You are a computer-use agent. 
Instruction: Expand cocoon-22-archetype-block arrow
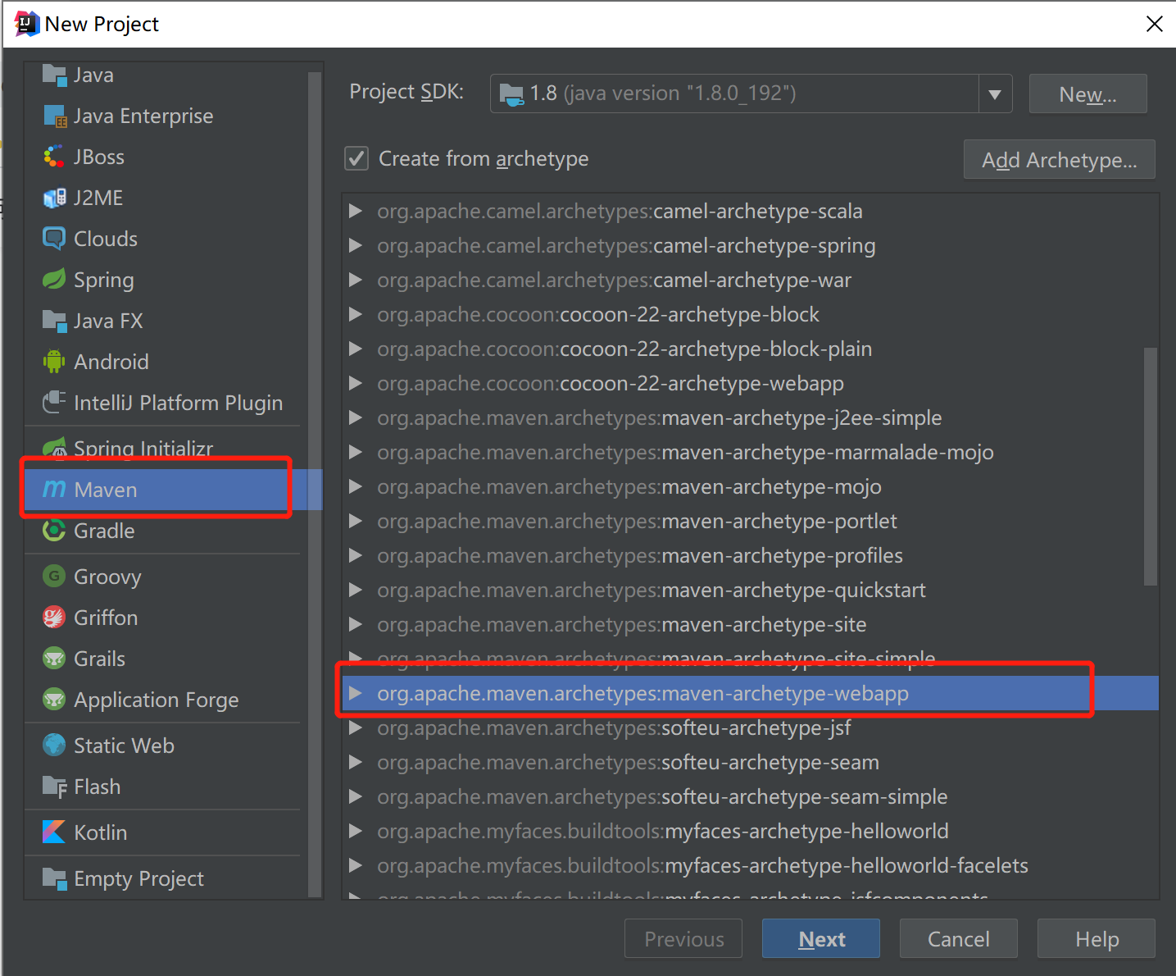[356, 314]
